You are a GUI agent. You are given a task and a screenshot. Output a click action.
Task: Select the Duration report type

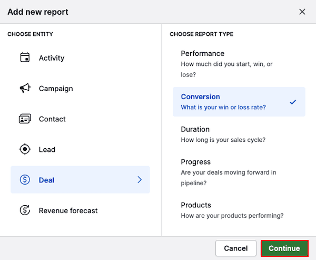pos(195,129)
